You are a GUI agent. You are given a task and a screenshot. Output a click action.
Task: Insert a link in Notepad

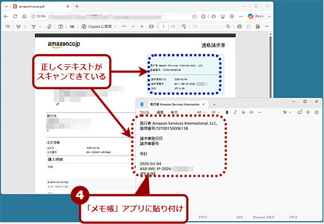(251, 112)
